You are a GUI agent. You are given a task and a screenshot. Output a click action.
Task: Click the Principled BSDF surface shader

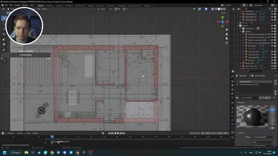(262, 137)
